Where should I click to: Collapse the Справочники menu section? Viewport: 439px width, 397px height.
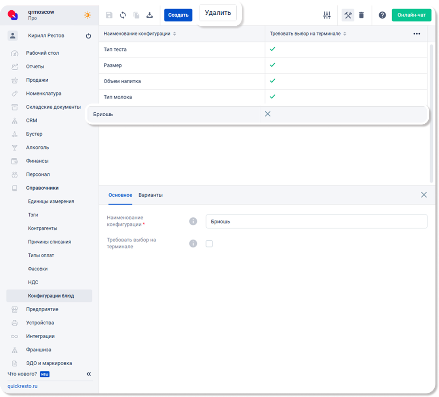point(42,188)
